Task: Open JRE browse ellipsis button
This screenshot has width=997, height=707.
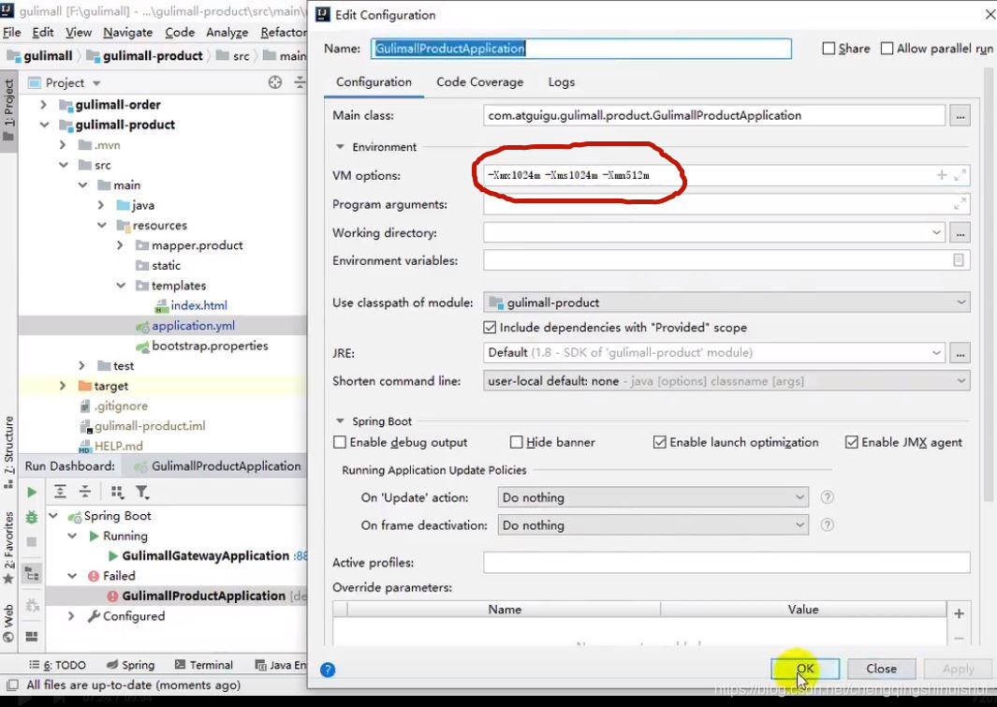Action: point(960,352)
